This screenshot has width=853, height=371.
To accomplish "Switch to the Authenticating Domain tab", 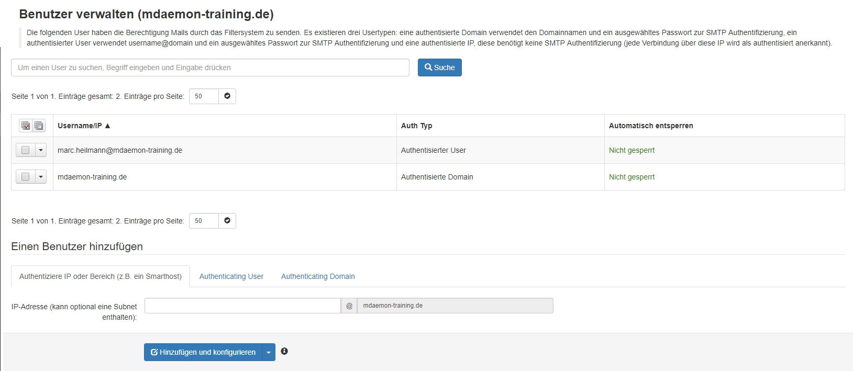I will tap(318, 276).
